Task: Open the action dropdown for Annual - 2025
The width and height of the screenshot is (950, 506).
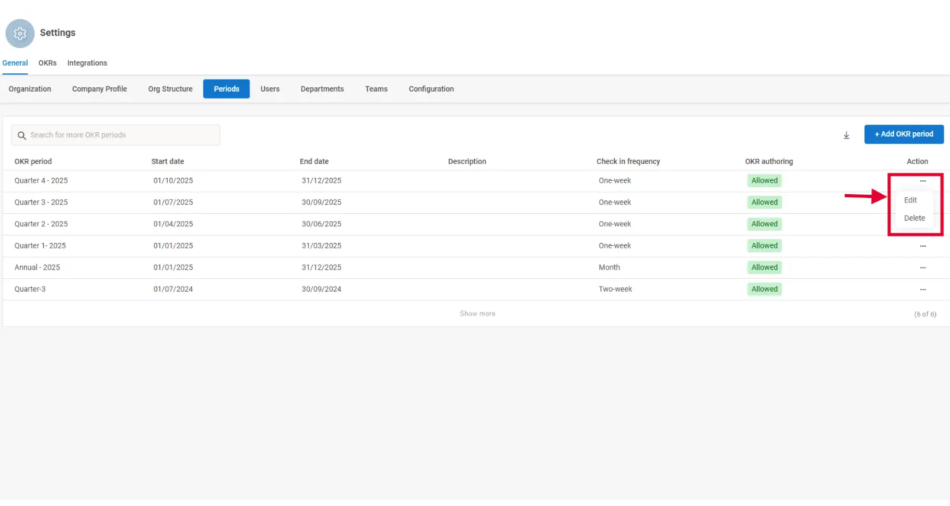Action: point(923,267)
